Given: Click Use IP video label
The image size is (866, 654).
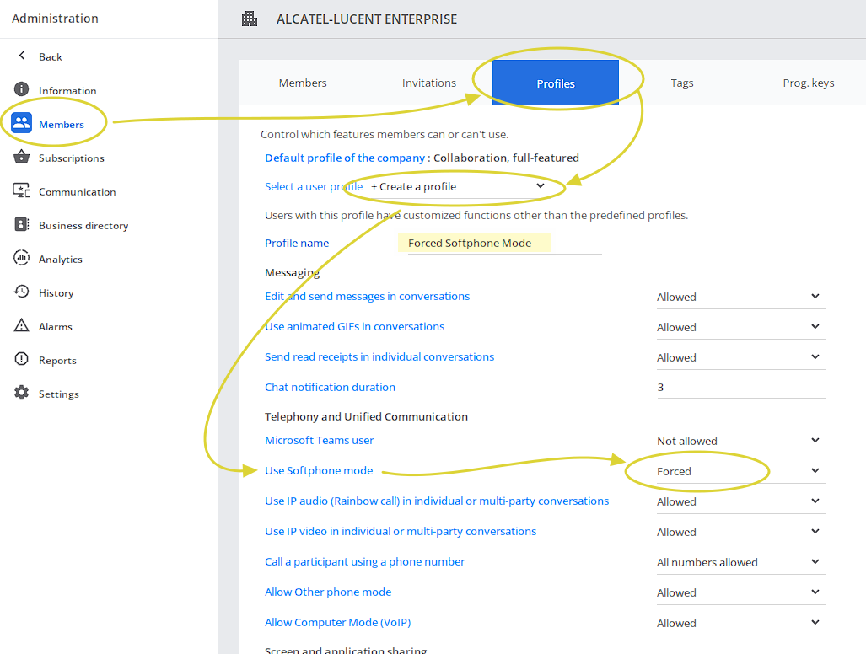Looking at the screenshot, I should coord(401,531).
